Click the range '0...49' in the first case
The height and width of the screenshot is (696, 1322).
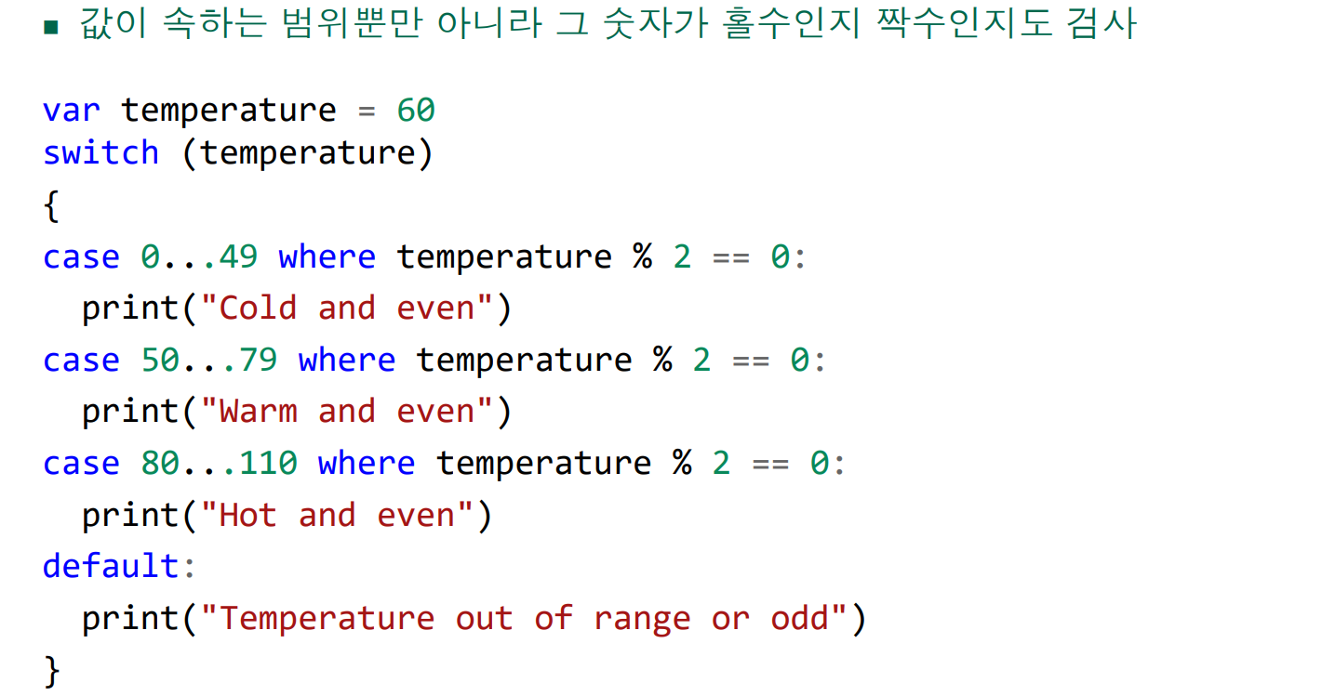(x=199, y=256)
